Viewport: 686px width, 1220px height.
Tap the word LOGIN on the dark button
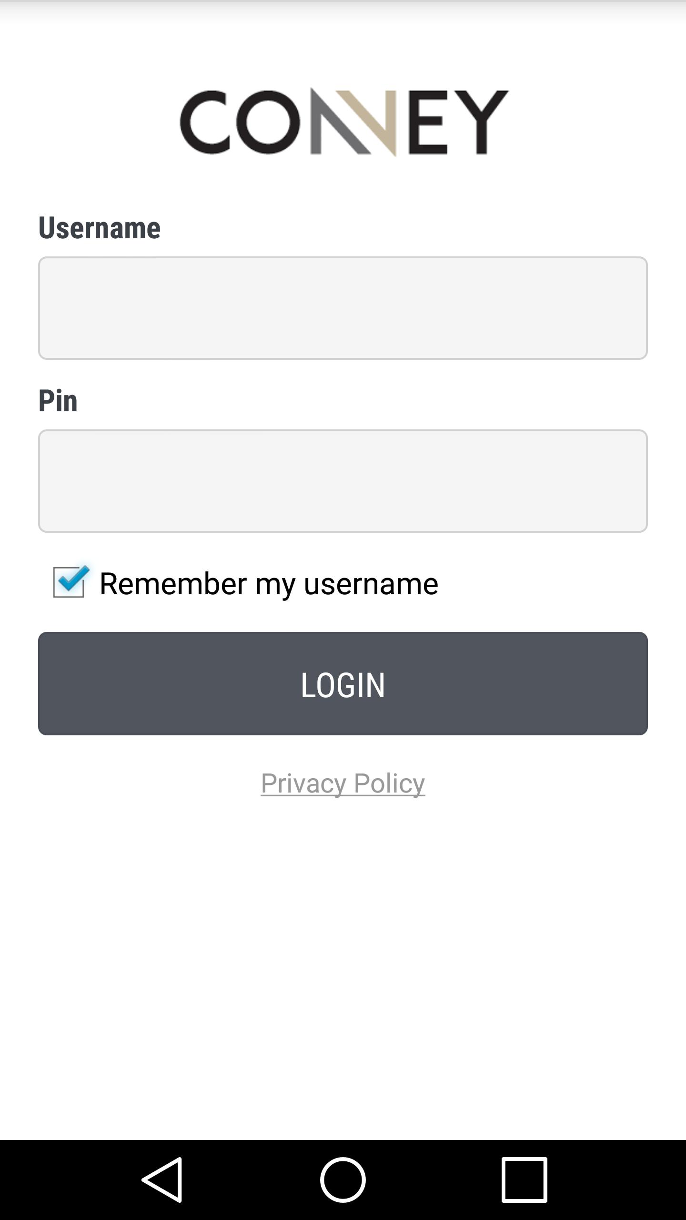[343, 685]
